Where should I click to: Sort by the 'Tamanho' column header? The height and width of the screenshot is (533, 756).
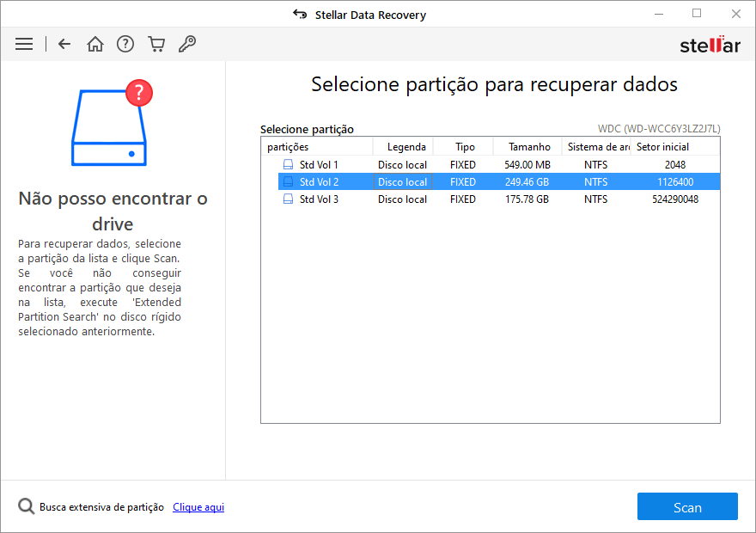click(x=527, y=147)
